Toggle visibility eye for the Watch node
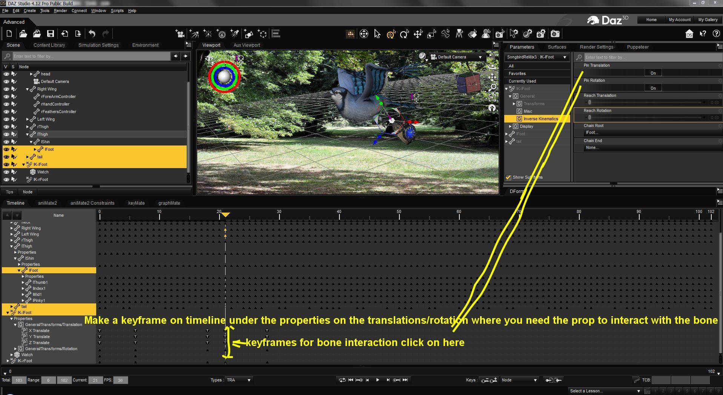This screenshot has height=395, width=723. pyautogui.click(x=6, y=172)
